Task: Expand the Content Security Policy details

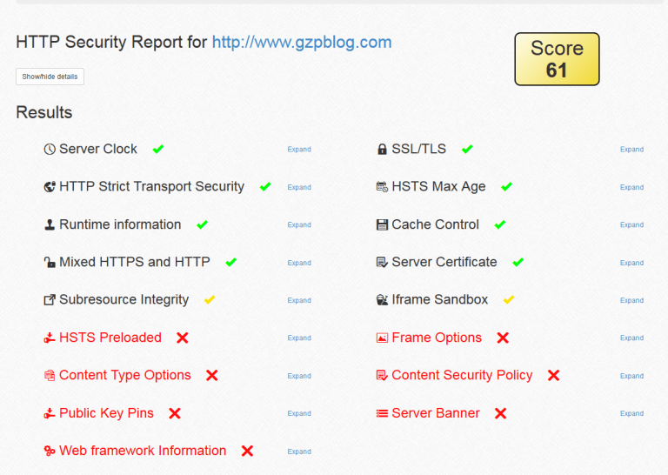Action: point(631,376)
